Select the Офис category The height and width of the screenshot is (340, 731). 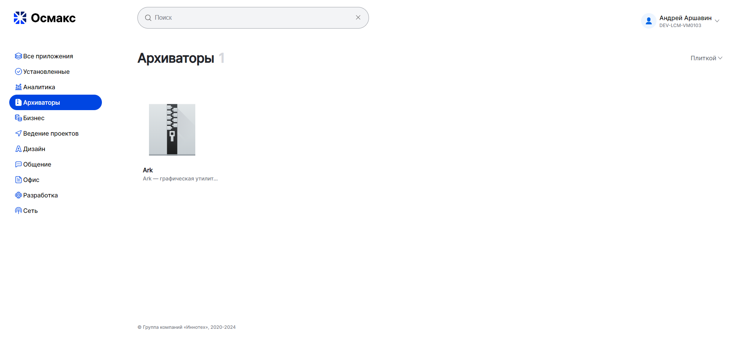31,180
